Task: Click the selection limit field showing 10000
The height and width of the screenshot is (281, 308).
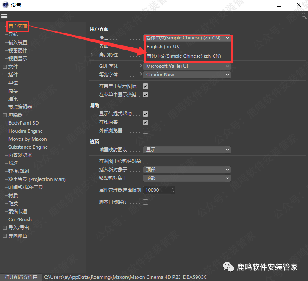Action: click(156, 190)
